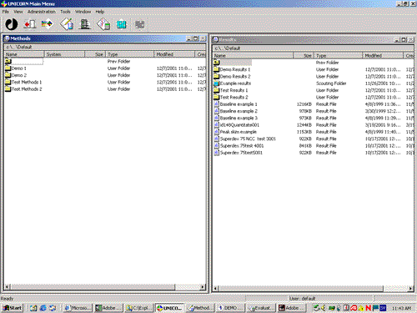Click the UNICORN Main Menu title bar icon
This screenshot has height=313, width=417.
click(x=4, y=4)
